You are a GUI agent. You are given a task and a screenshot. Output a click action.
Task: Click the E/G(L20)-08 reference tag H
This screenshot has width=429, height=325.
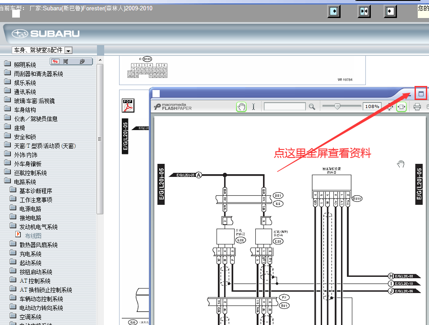(404, 276)
